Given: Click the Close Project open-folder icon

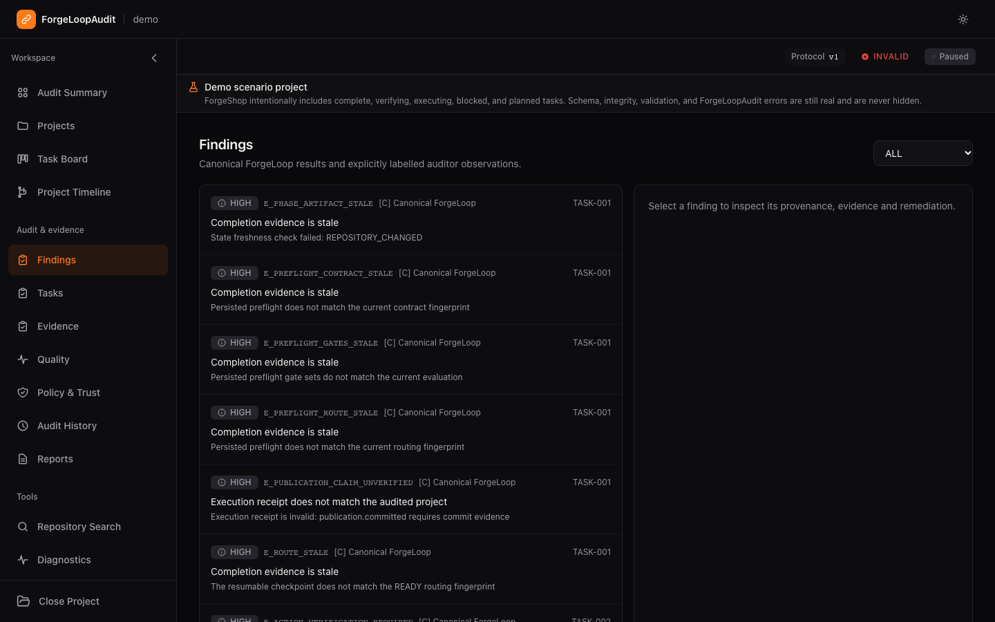Looking at the screenshot, I should [x=23, y=601].
